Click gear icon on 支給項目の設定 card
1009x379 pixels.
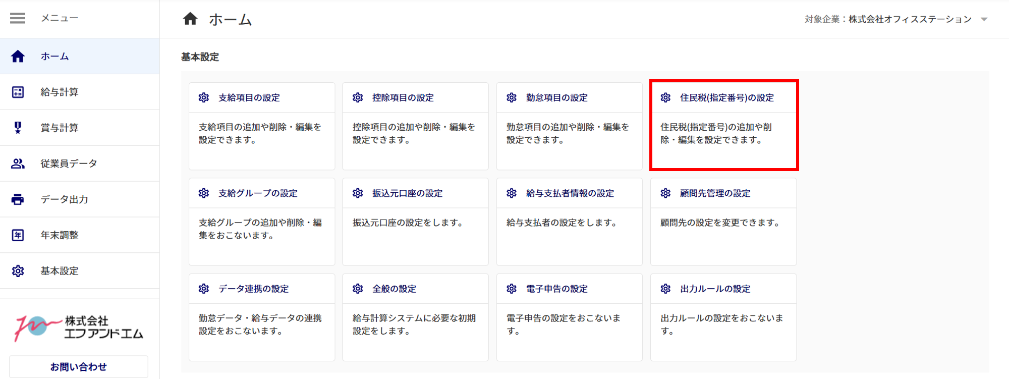pos(204,97)
